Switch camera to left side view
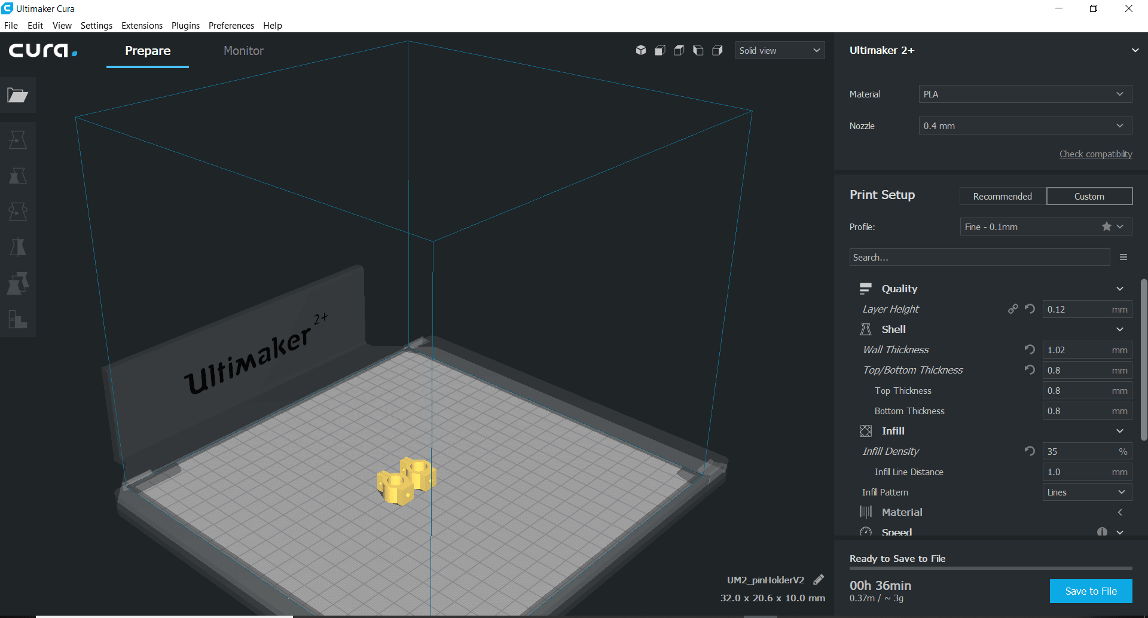 [698, 50]
